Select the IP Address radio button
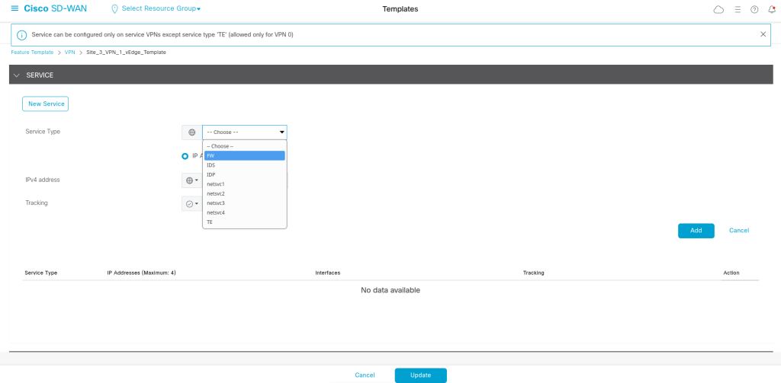The image size is (781, 383). coord(185,155)
